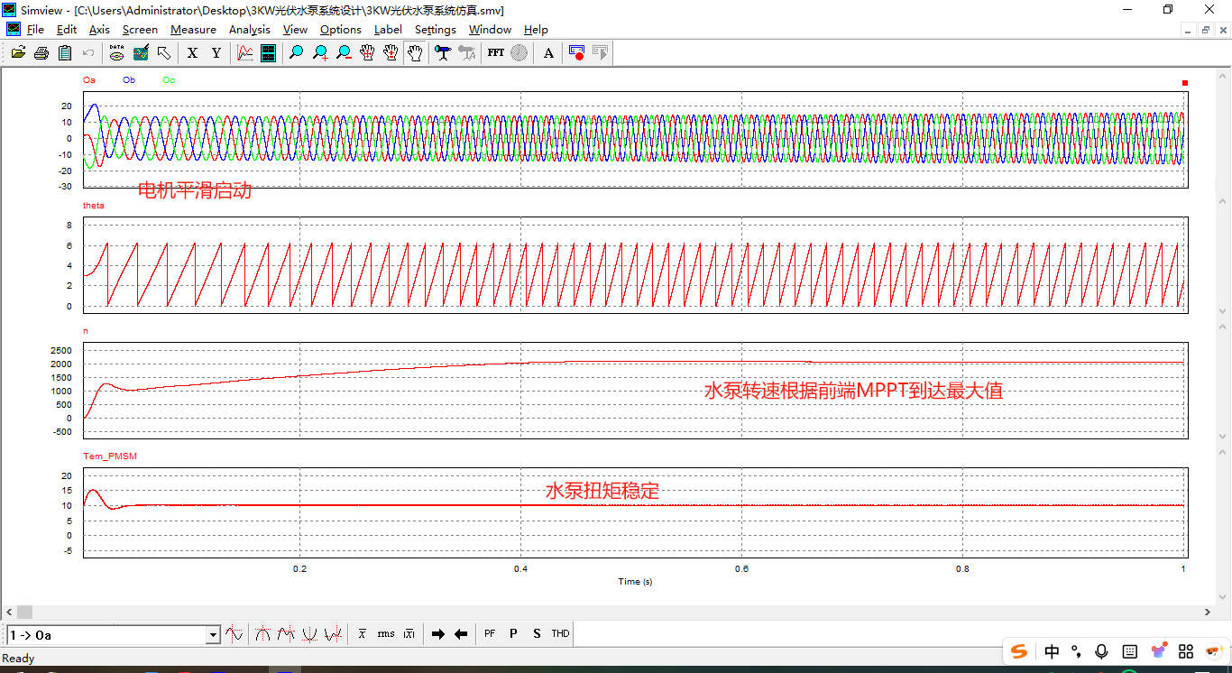Expand the '1 -> Oa' curve dropdown
This screenshot has height=673, width=1232.
(214, 635)
